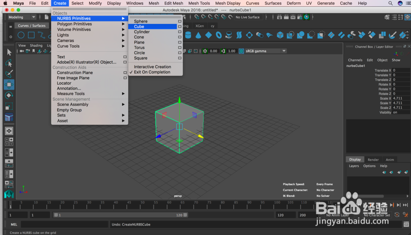Click Channels menu in Channel Box
411x235 pixels.
tap(355, 60)
